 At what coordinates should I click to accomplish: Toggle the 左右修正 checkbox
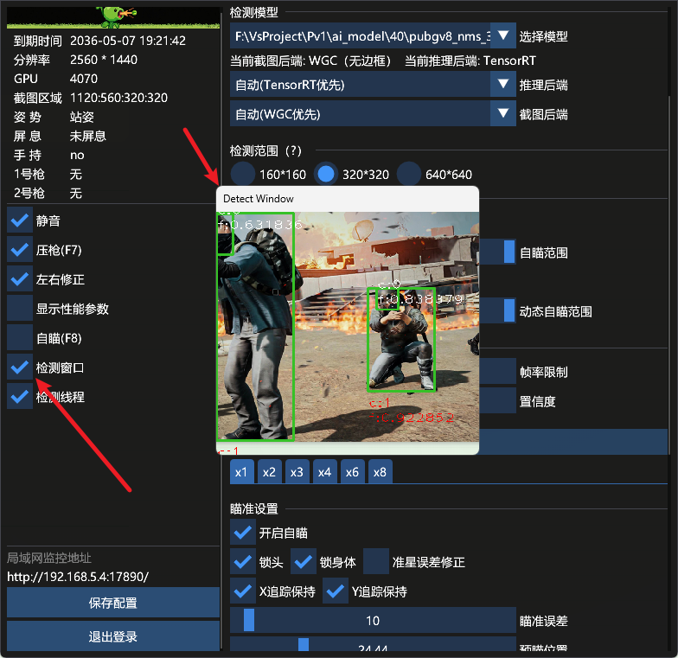[20, 279]
